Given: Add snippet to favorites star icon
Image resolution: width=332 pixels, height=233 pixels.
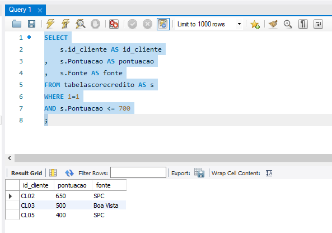Looking at the screenshot, I should pos(255,24).
